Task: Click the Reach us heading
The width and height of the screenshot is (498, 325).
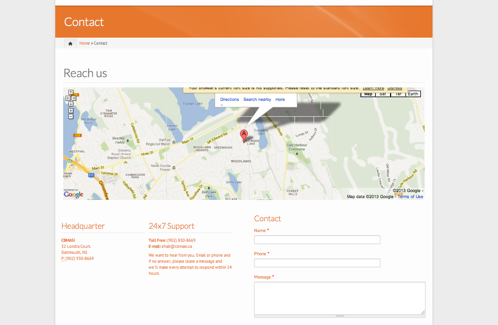Action: click(85, 73)
